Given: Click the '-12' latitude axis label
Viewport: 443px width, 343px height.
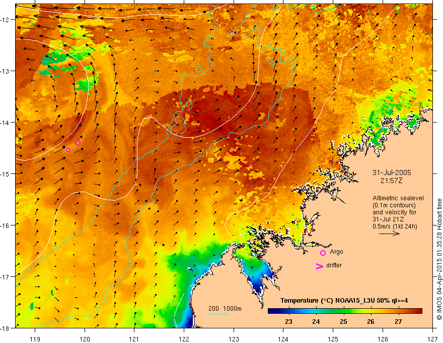Looking at the screenshot, I should 5,20.
